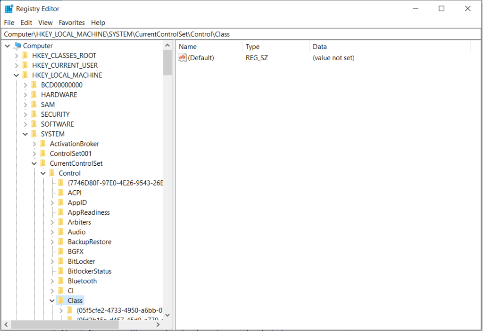Expand the Bluetooth key arrow

click(52, 282)
